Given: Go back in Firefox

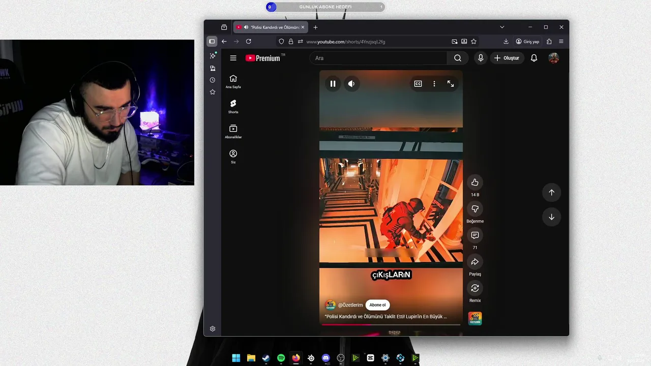Looking at the screenshot, I should [x=224, y=41].
